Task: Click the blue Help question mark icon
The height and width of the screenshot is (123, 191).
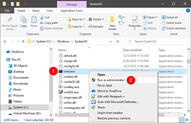Action: pyautogui.click(x=188, y=11)
